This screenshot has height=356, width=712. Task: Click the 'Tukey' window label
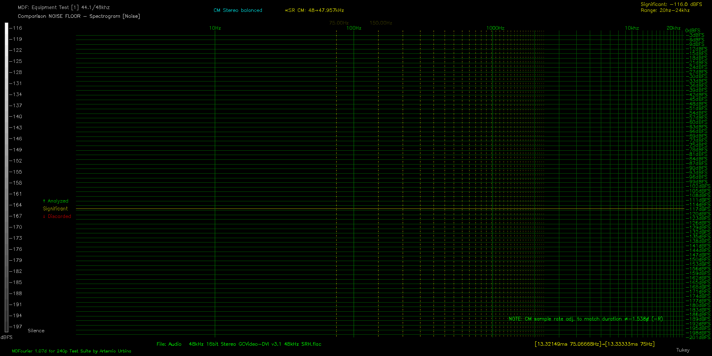[683, 350]
